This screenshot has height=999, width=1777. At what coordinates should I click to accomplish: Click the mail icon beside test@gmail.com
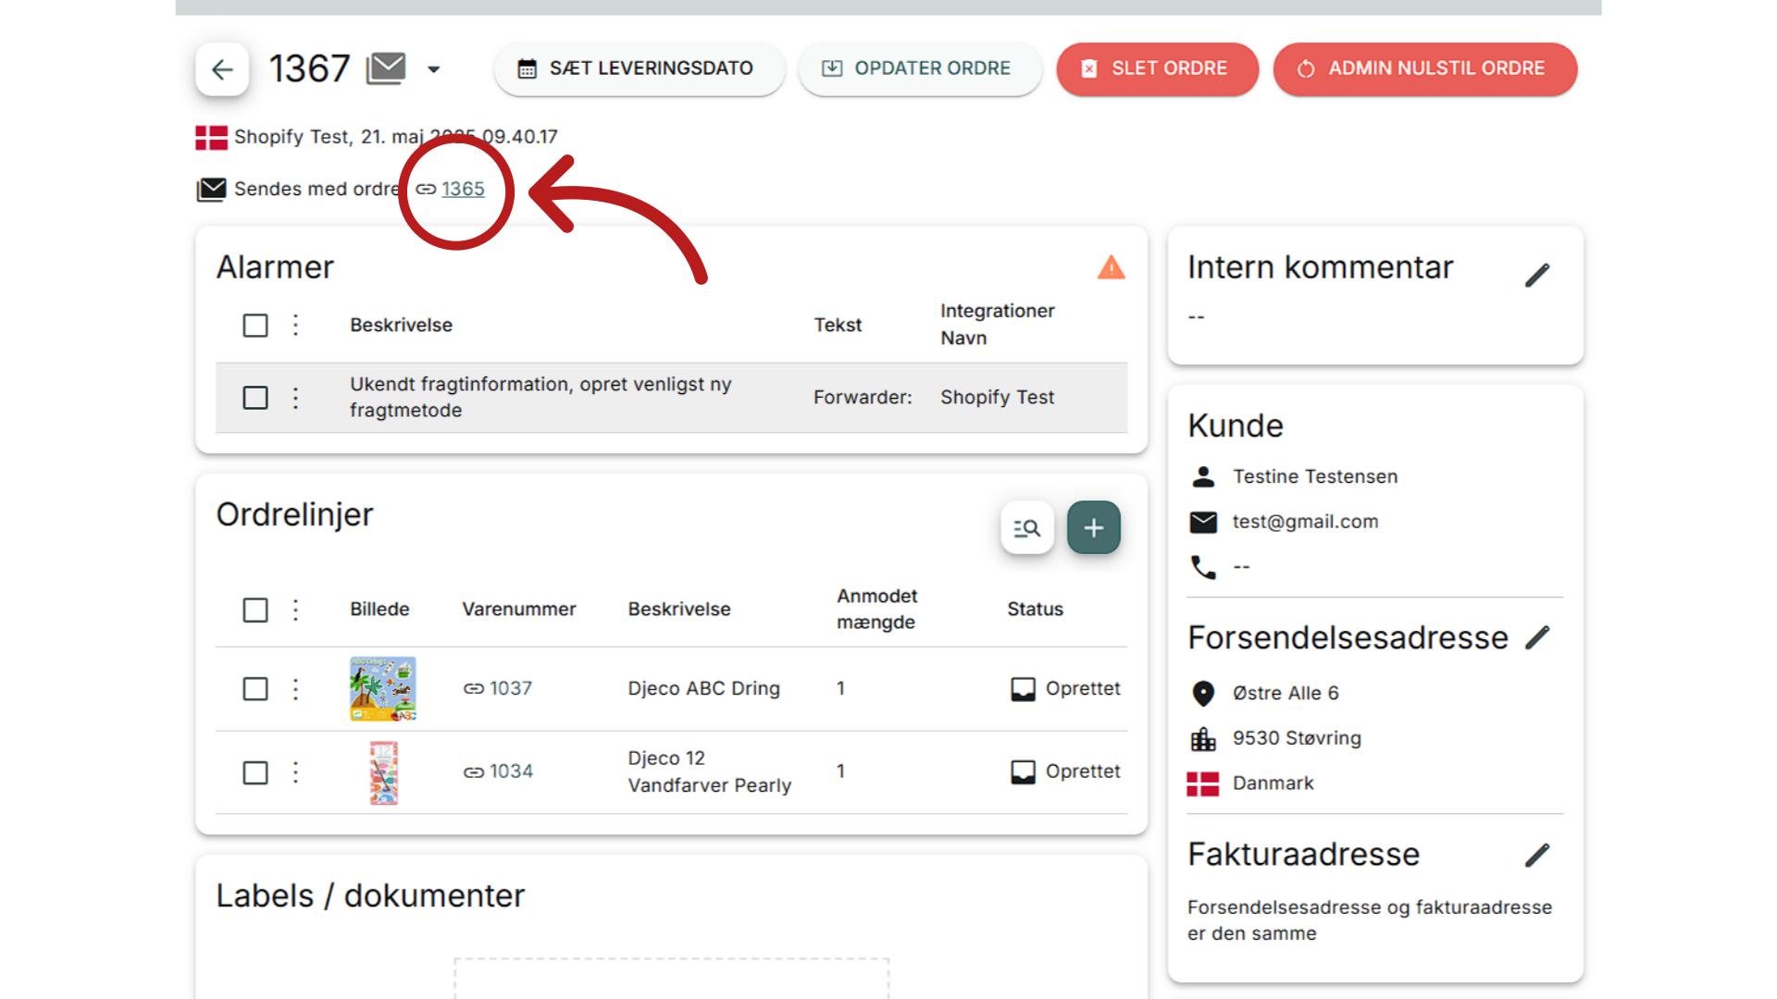click(x=1203, y=522)
